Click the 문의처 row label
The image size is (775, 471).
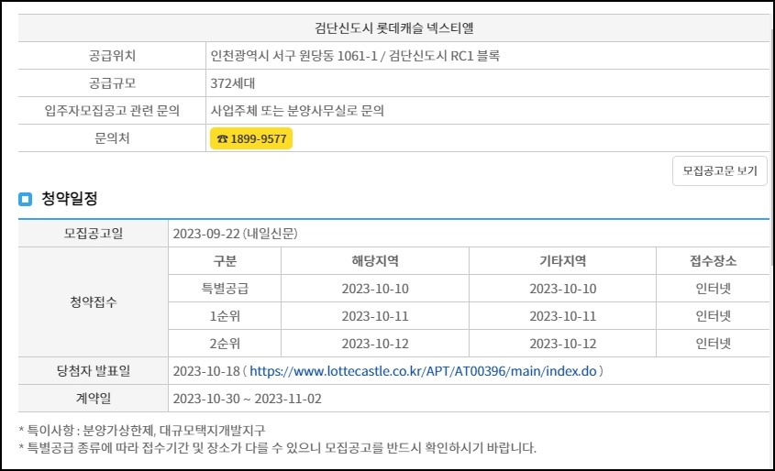pyautogui.click(x=112, y=138)
